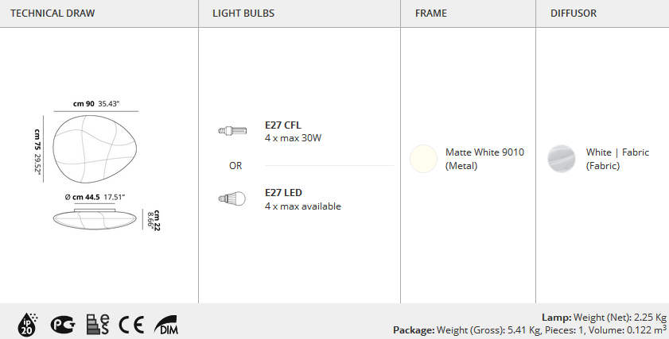Click the energy class label icon

(98, 325)
